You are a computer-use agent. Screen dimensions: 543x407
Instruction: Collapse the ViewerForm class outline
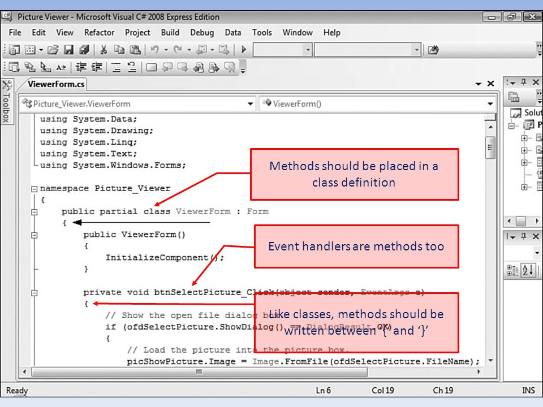35,212
